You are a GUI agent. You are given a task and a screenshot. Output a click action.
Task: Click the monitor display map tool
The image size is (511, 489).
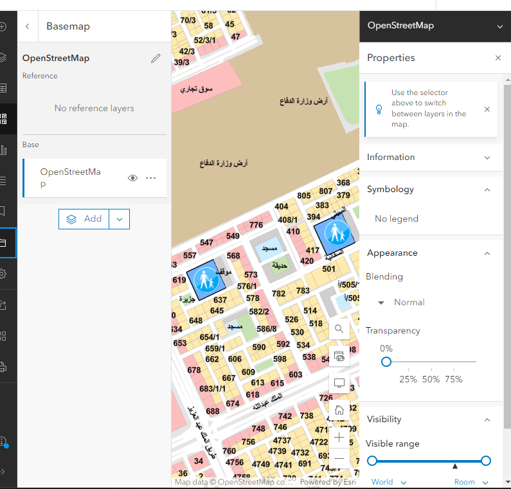[x=339, y=383]
